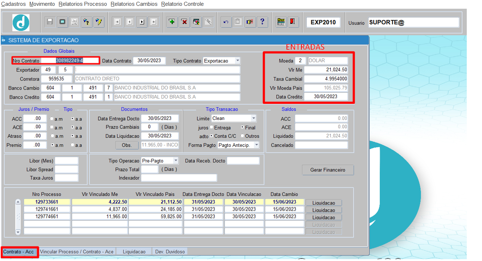This screenshot has height=261, width=482.
Task: Click the clipboard icon in toolbar
Action: coord(238,22)
